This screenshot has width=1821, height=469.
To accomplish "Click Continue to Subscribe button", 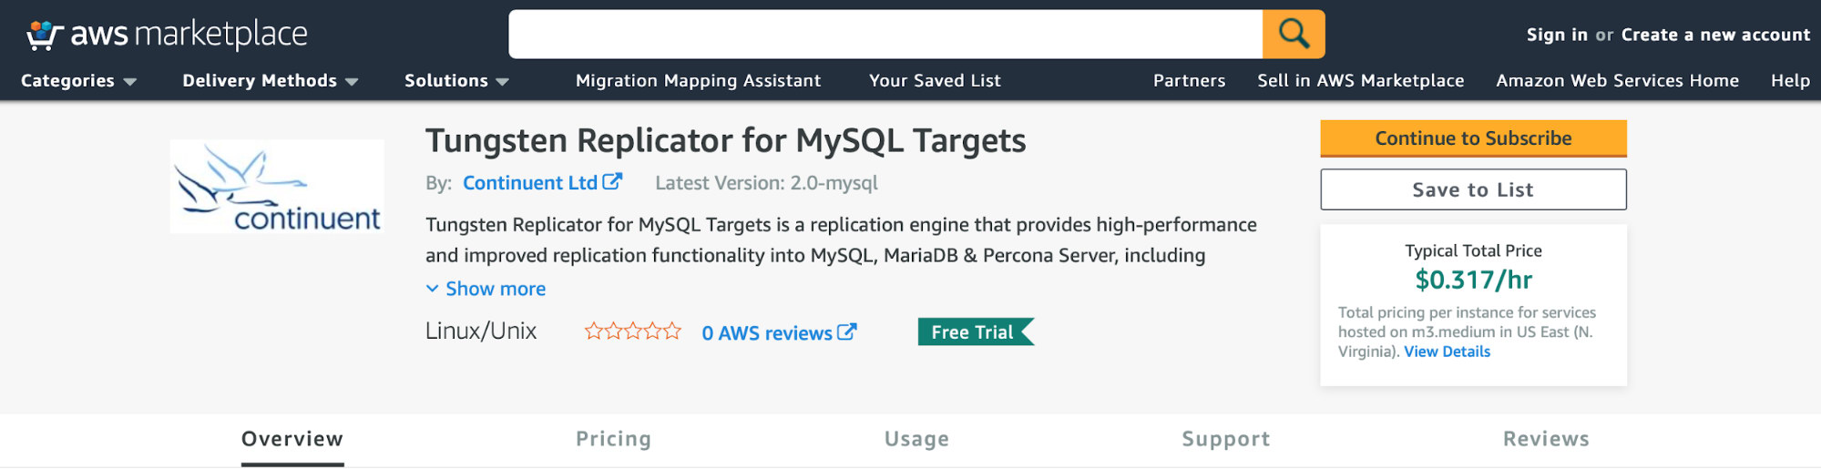I will coord(1473,138).
